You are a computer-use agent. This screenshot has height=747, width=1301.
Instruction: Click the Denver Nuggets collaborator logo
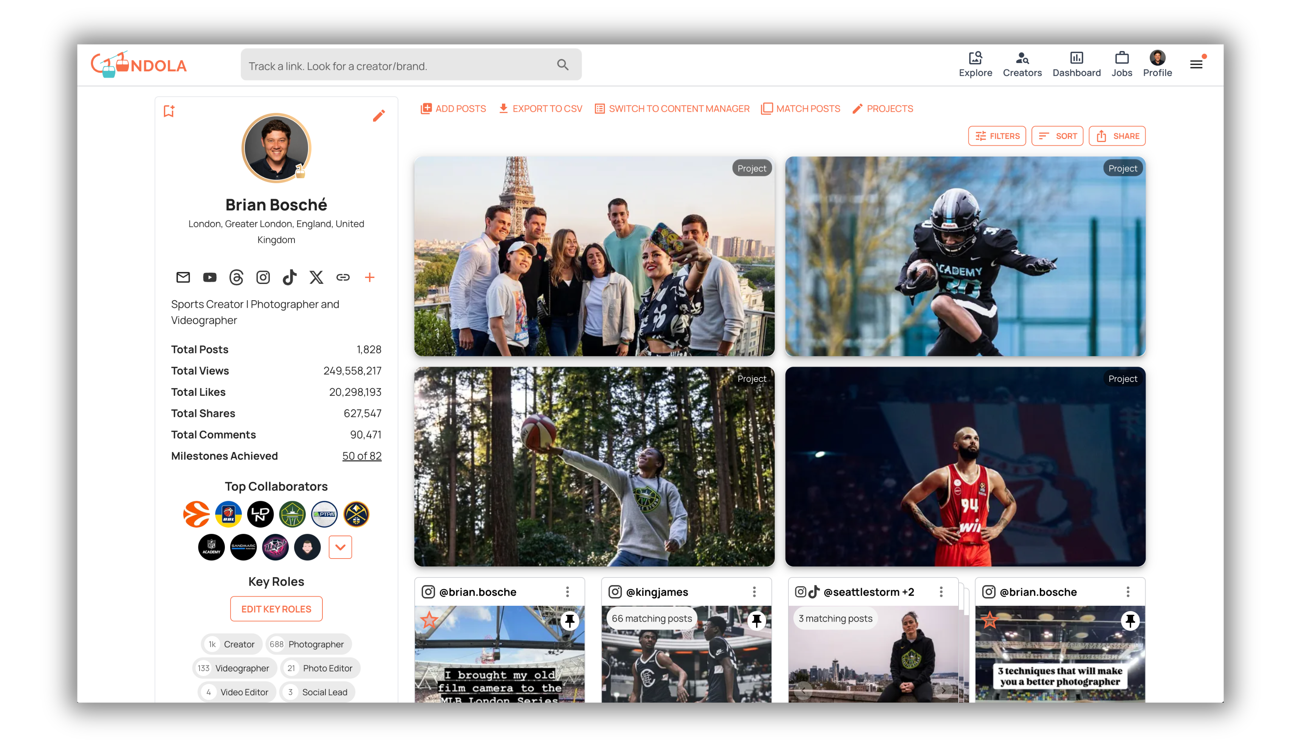coord(356,514)
